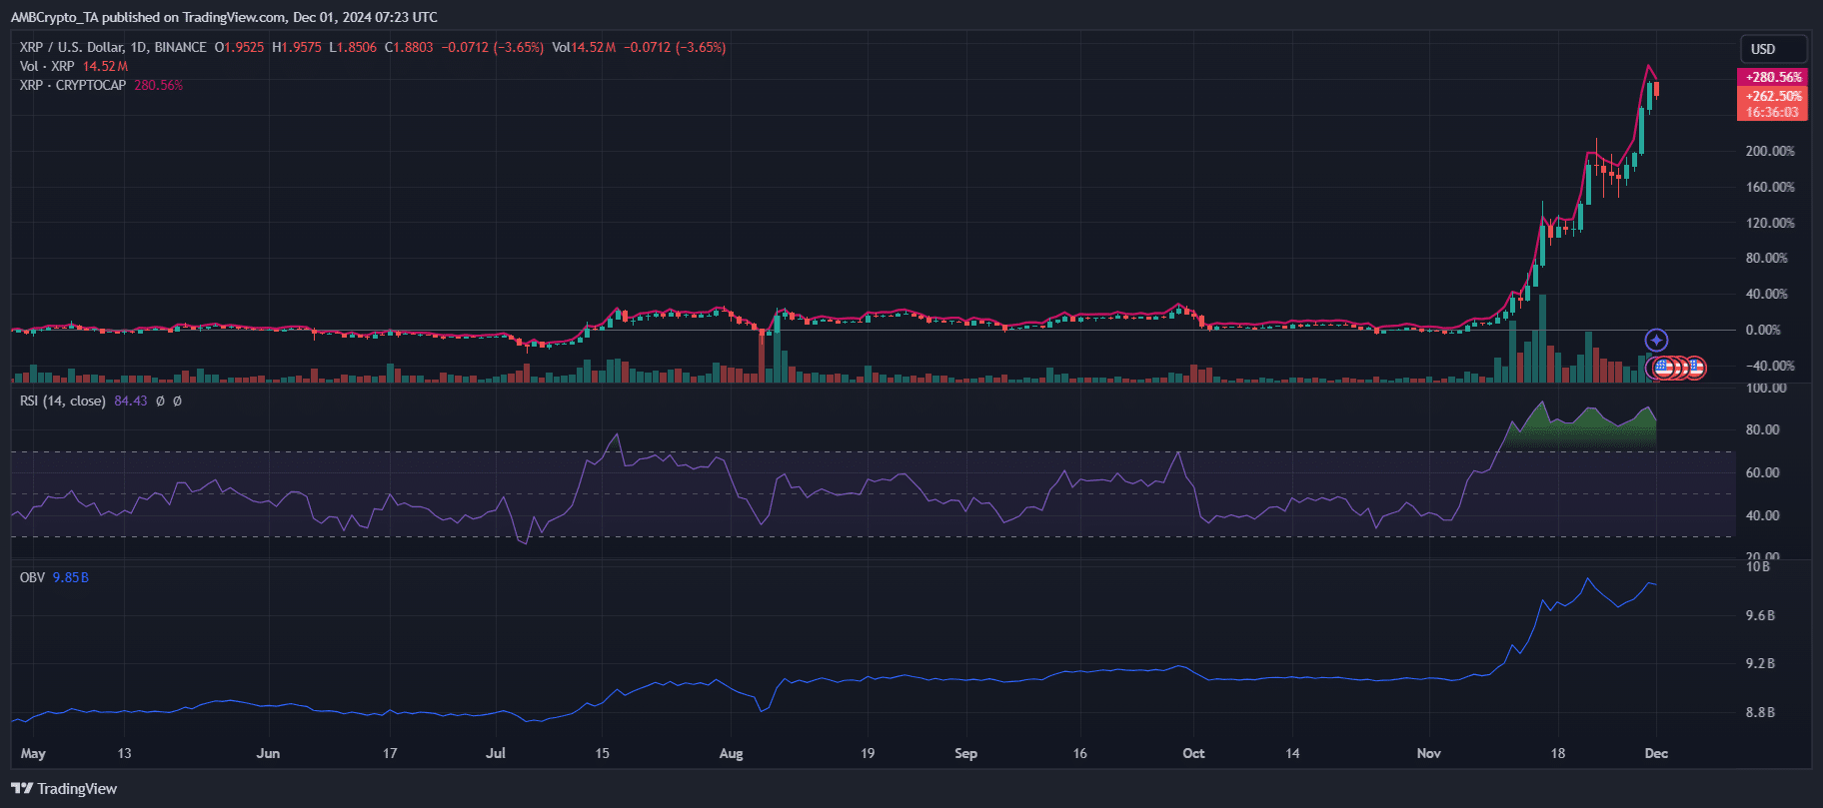This screenshot has height=808, width=1823.
Task: Open the leftmost US flag event icon
Action: pyautogui.click(x=1663, y=369)
